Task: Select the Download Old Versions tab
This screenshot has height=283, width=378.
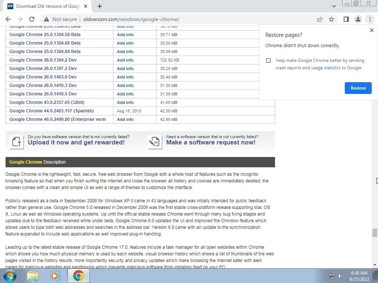Action: pos(47,6)
